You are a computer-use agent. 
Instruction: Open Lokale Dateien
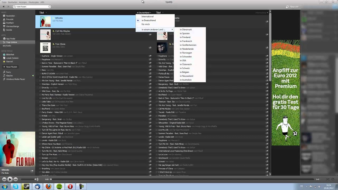click(12, 58)
